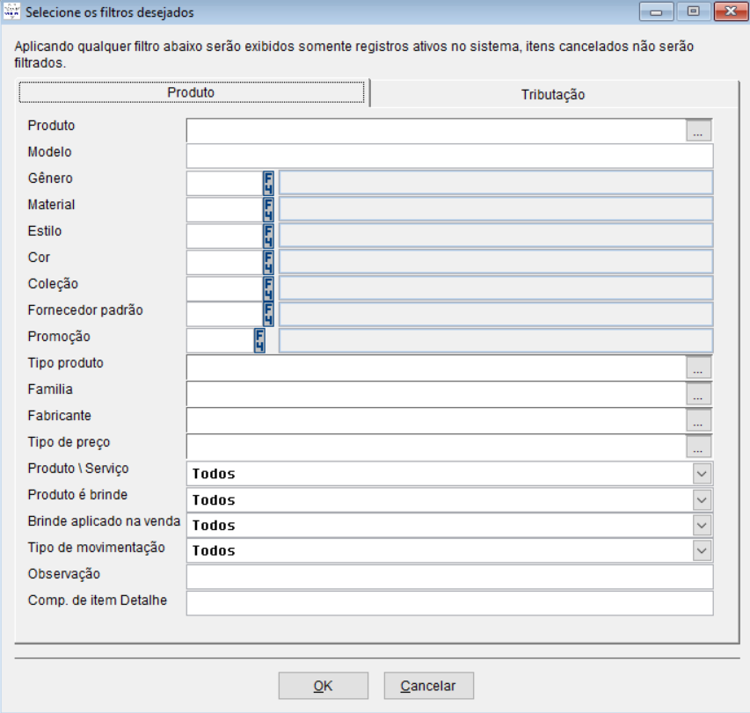Click the Comp. de item Detalhe field
The image size is (750, 713).
(x=449, y=603)
